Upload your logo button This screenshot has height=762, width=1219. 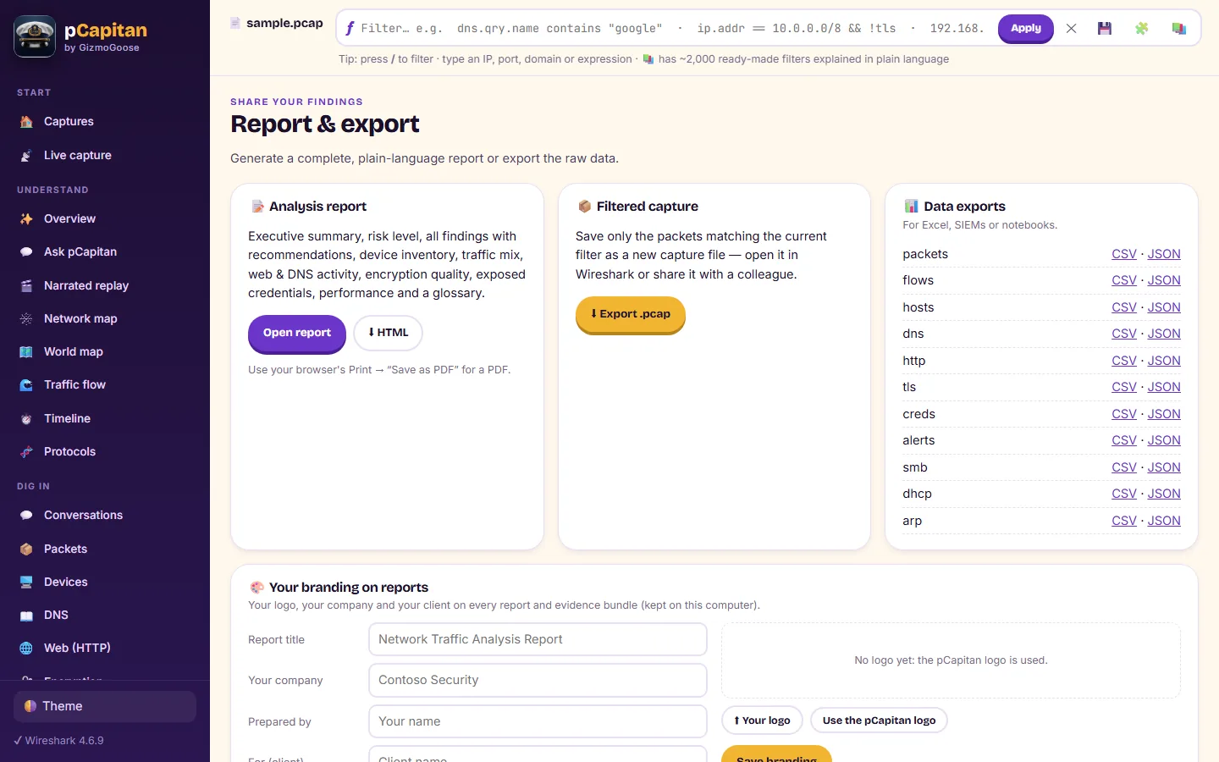pyautogui.click(x=762, y=721)
